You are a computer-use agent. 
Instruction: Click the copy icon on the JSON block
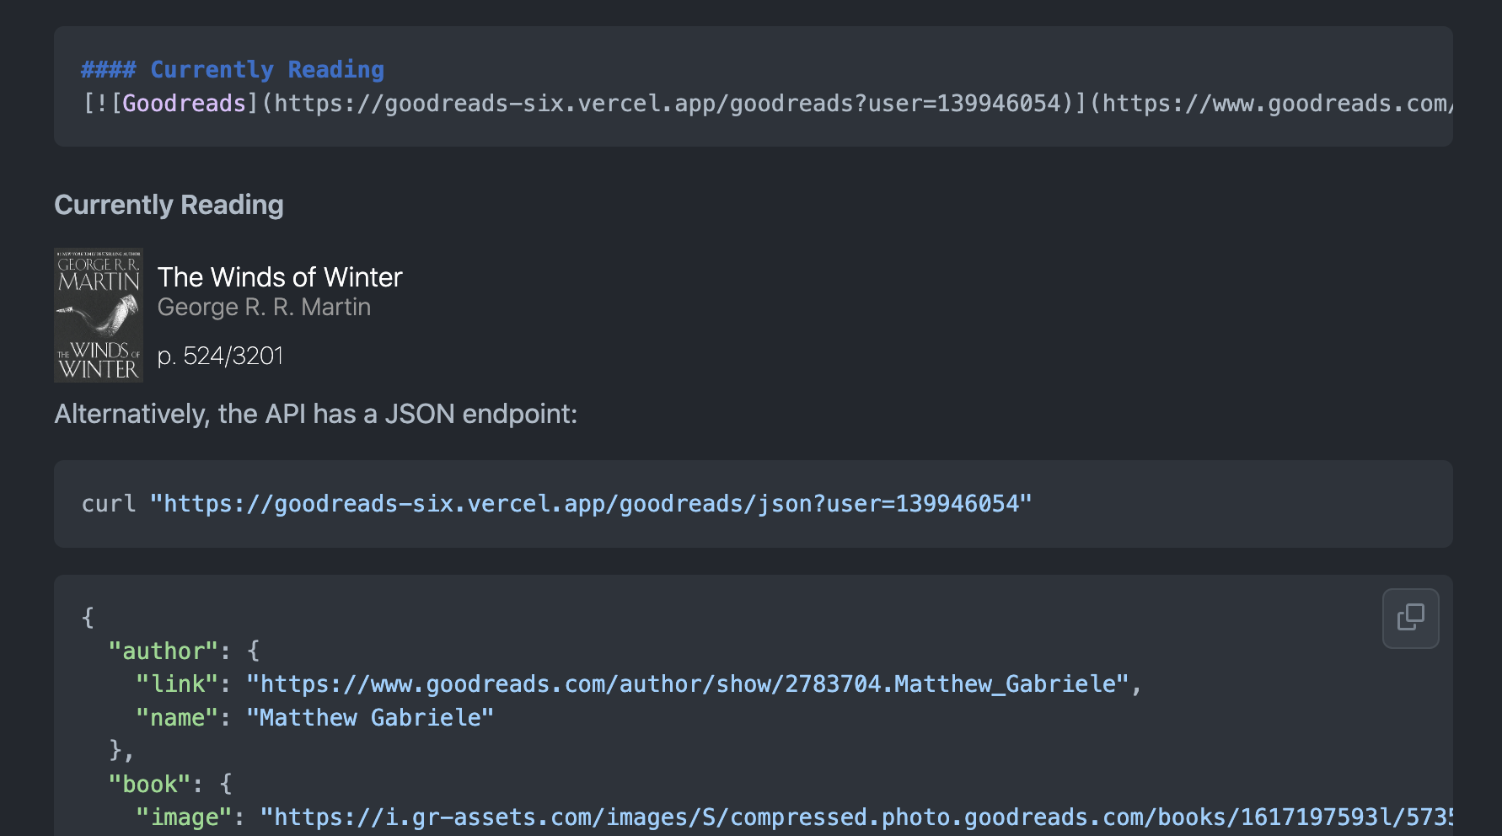(x=1410, y=618)
